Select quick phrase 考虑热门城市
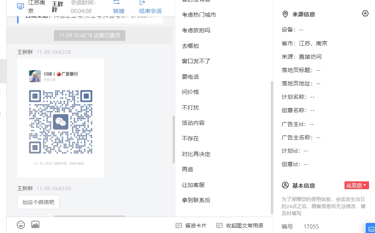The height and width of the screenshot is (233, 375). [199, 15]
